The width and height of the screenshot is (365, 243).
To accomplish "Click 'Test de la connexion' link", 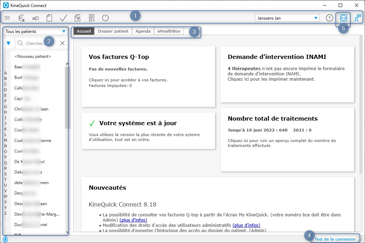I will [335, 239].
